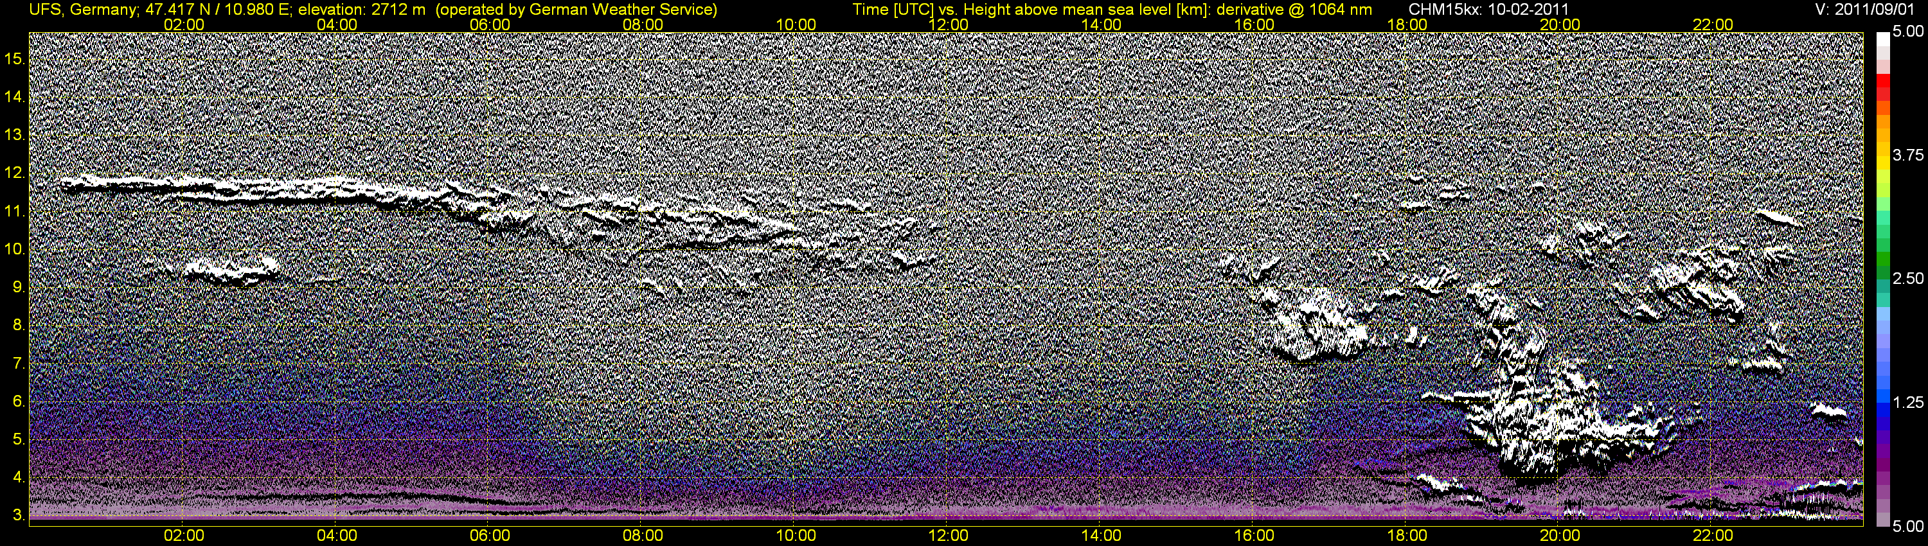Click the '5.00' value at the colorbar's grey-purple end
The width and height of the screenshot is (1928, 546).
[x=1908, y=526]
